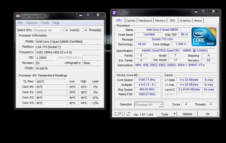Click the Core Speed value 4185.17 MHz

pyautogui.click(x=147, y=80)
